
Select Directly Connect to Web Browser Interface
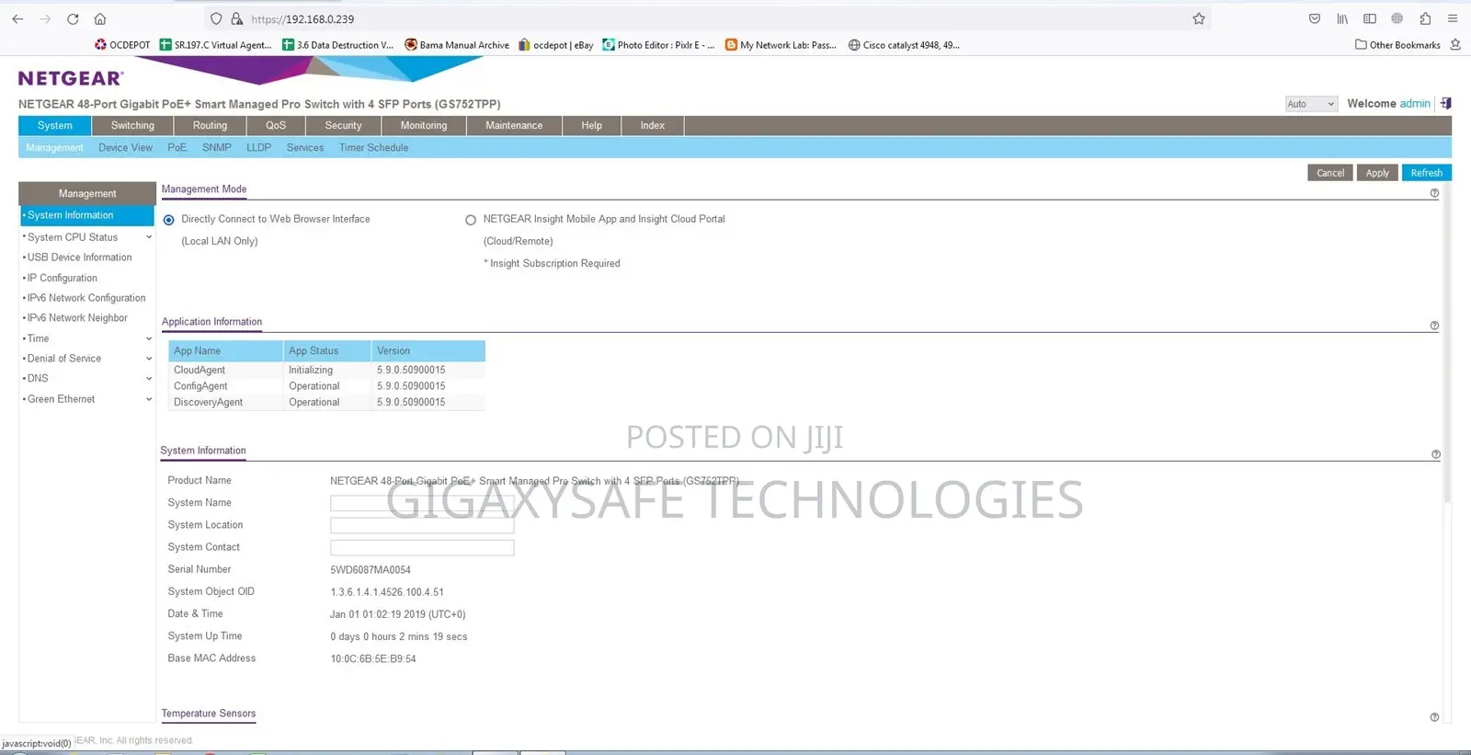pyautogui.click(x=169, y=220)
